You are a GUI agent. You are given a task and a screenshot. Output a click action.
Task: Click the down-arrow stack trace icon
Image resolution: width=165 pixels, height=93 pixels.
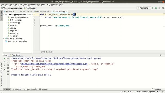(8, 61)
